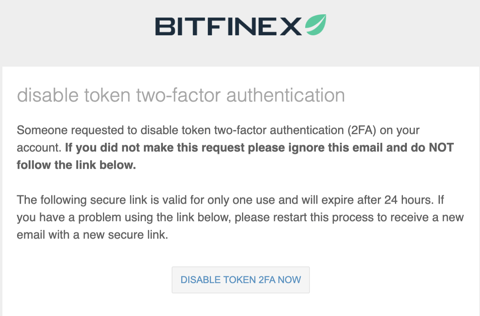Click 'If you did not make this request' text
The width and height of the screenshot is (480, 316).
click(155, 148)
